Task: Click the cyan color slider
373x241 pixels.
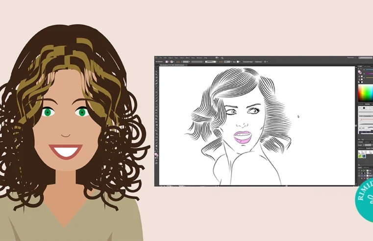Action: pos(369,70)
